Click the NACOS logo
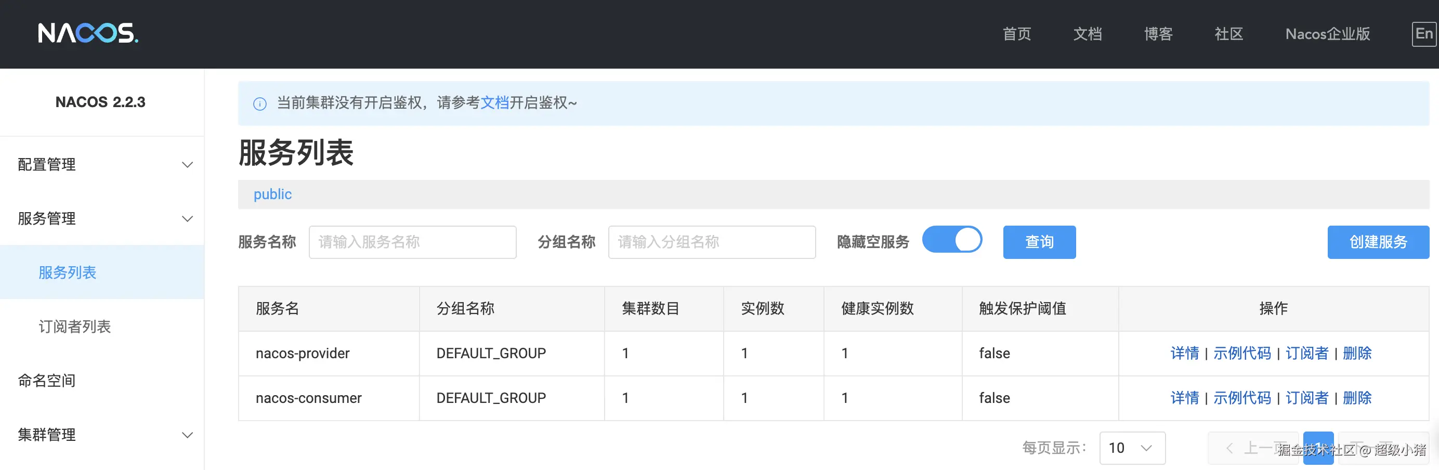The image size is (1439, 470). click(88, 33)
